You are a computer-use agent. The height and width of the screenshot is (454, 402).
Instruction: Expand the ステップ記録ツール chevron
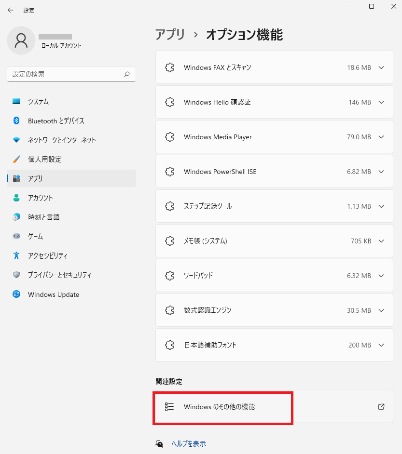coord(381,206)
